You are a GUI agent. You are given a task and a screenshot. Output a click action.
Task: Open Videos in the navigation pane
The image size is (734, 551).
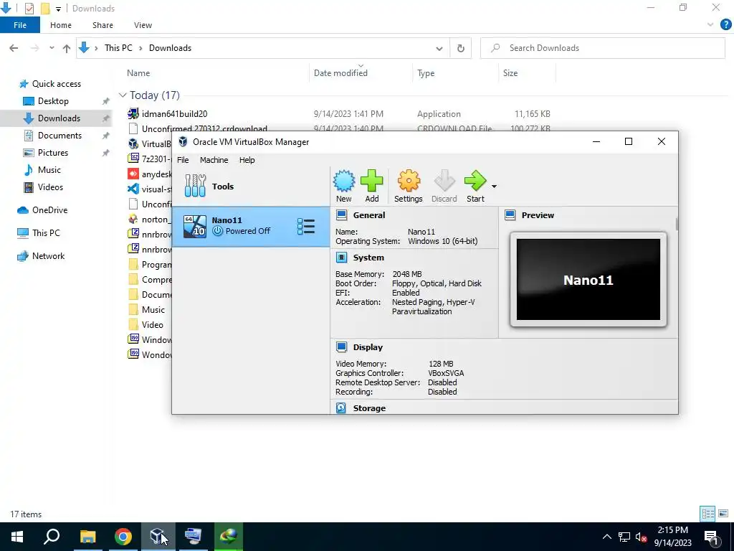coord(50,187)
